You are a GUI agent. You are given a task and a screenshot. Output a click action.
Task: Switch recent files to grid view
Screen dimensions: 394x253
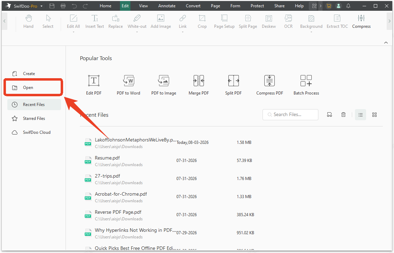pos(374,115)
